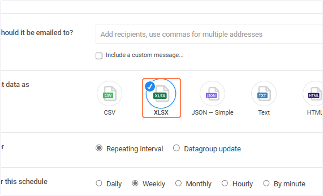Set schedule to Weekly

[135, 183]
